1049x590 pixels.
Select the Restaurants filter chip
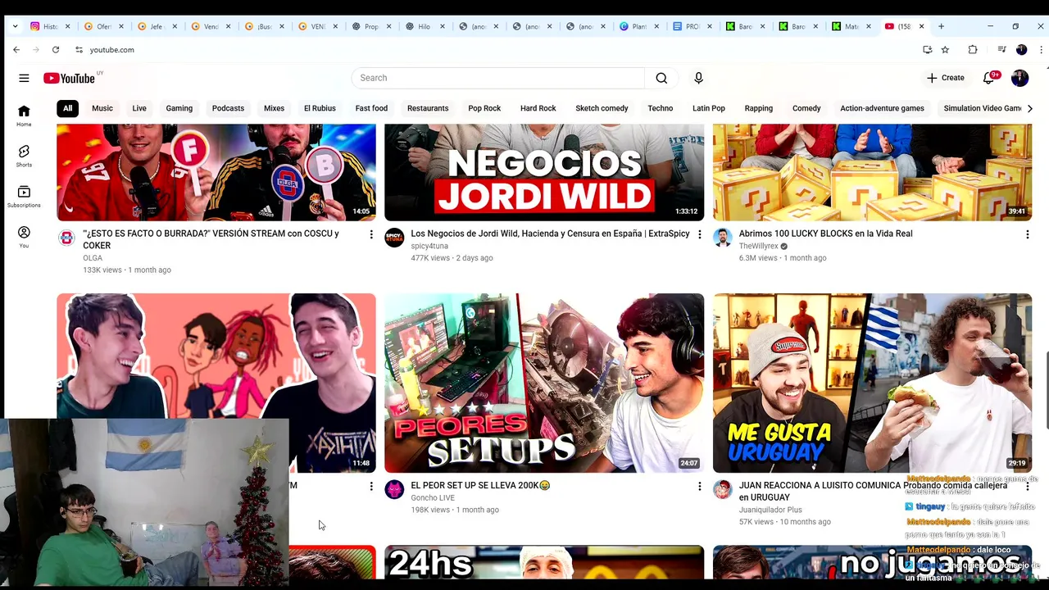428,108
